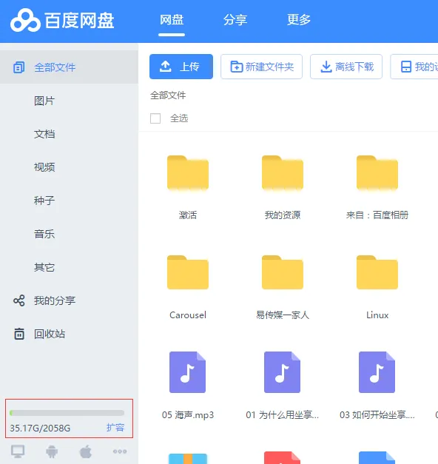The height and width of the screenshot is (464, 438).
Task: Open the 我的资源 folder
Action: pyautogui.click(x=283, y=173)
